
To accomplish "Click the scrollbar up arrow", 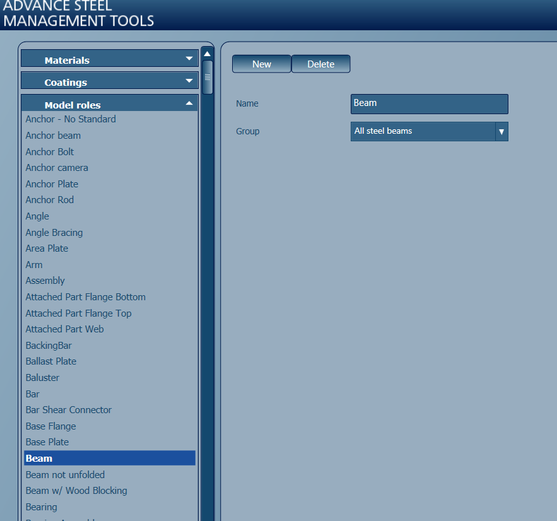I will (207, 54).
